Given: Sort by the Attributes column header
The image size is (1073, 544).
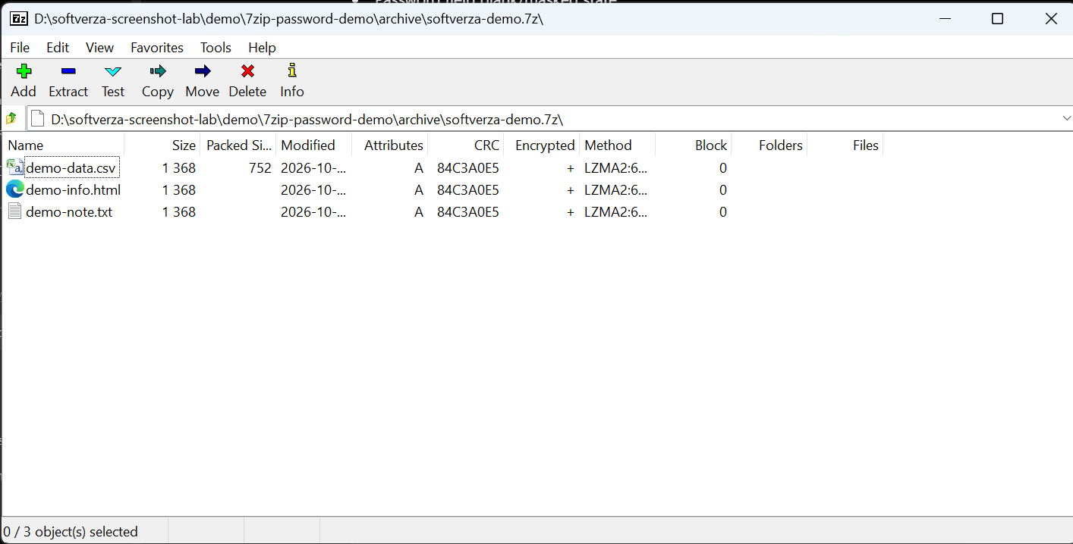Looking at the screenshot, I should click(390, 145).
